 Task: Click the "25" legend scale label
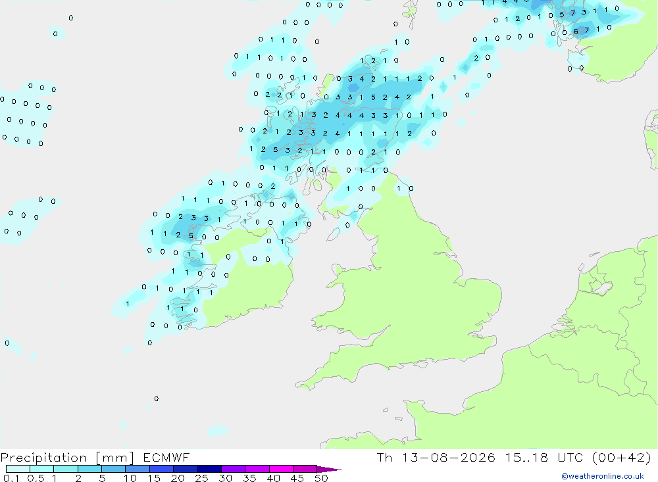tap(201, 478)
